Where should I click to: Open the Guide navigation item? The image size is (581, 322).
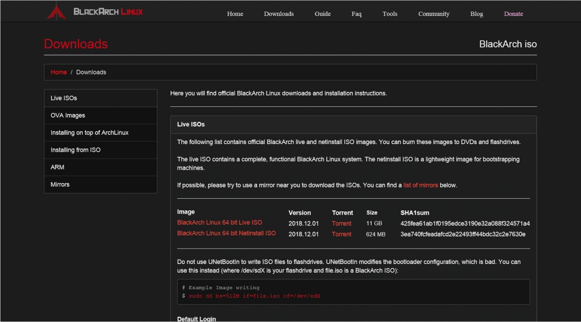[x=322, y=14]
